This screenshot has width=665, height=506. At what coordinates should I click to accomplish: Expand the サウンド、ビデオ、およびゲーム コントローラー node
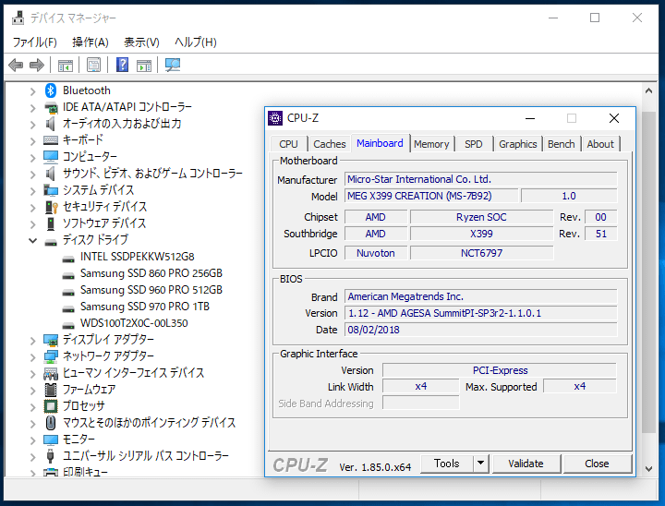(32, 174)
